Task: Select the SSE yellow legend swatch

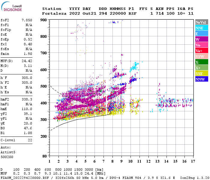Action: pos(202,73)
